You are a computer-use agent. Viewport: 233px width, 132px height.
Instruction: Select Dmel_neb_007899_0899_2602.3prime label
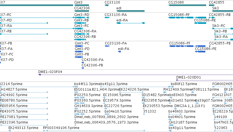pos(107,117)
